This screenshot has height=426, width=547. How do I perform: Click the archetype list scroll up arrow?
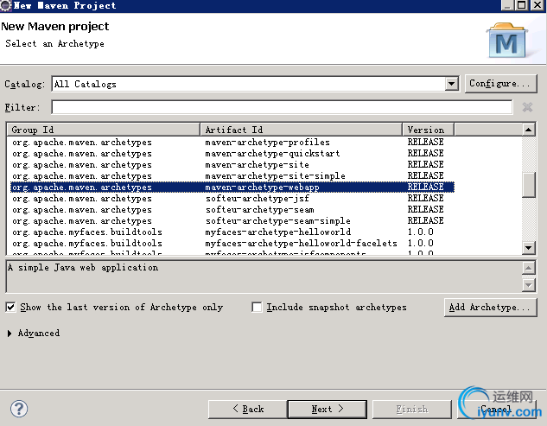point(529,130)
